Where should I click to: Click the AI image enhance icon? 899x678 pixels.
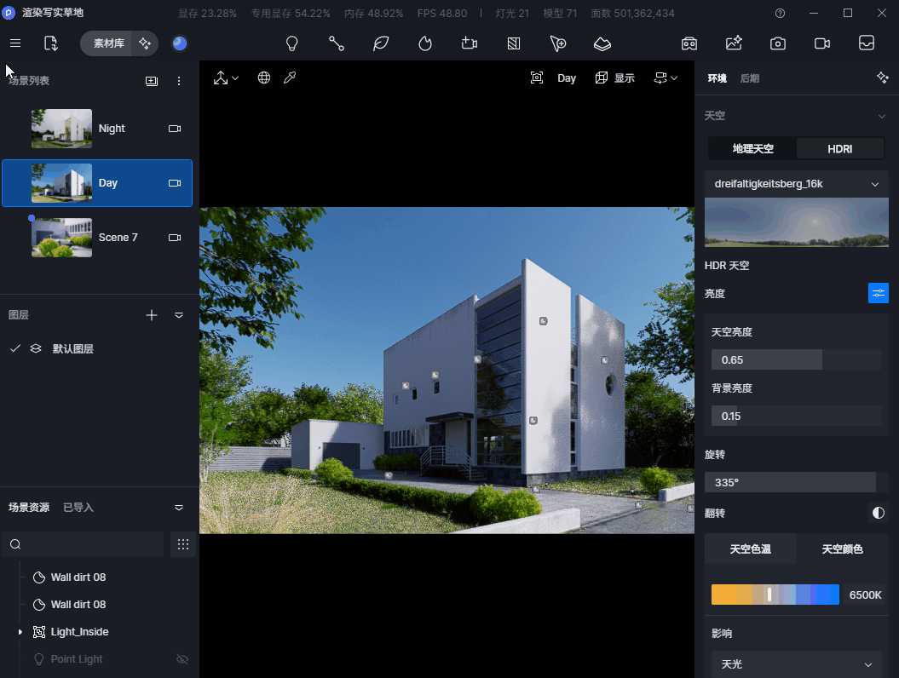(734, 43)
